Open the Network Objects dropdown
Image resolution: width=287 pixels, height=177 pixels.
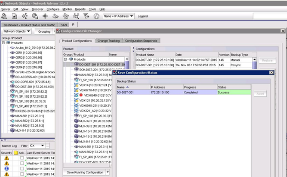17,31
